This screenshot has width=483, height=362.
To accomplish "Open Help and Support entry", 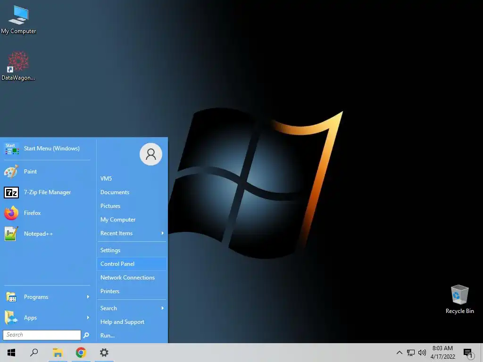I will (132, 322).
